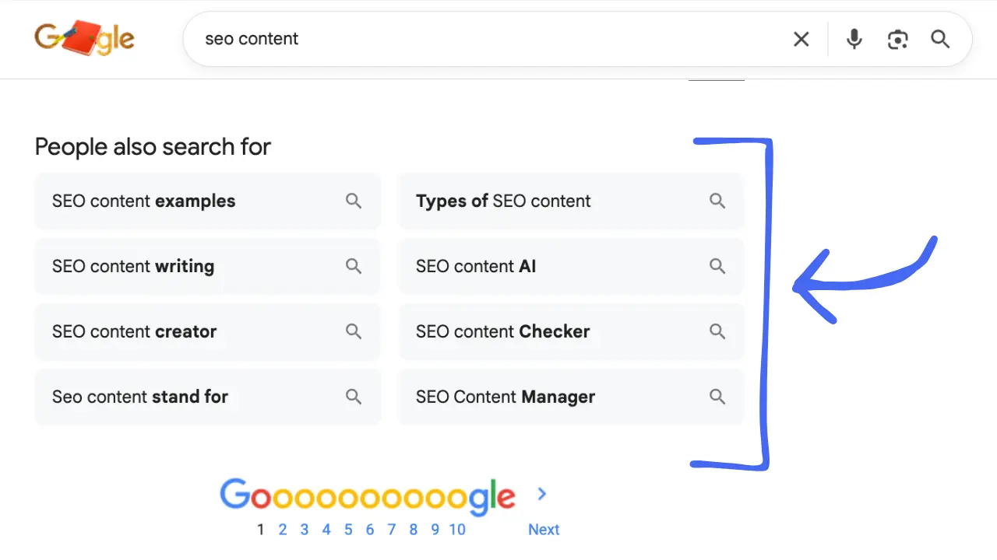997x560 pixels.
Task: Clear the search box text
Action: point(801,39)
